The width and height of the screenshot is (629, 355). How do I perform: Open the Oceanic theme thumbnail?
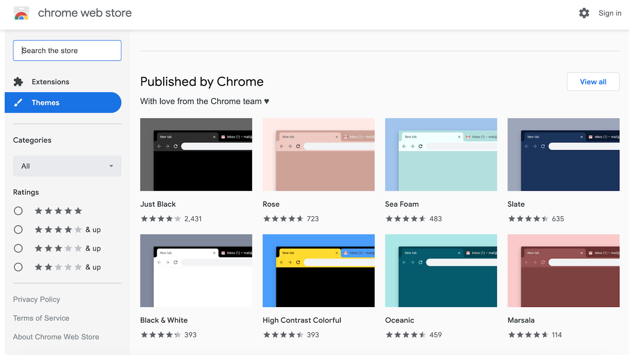pos(441,271)
